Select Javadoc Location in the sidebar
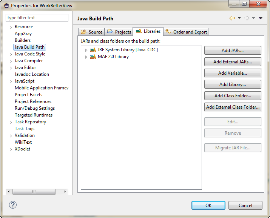This screenshot has height=218, width=270. (32, 74)
